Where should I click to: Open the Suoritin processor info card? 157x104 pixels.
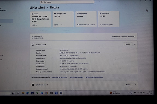click(x=41, y=20)
